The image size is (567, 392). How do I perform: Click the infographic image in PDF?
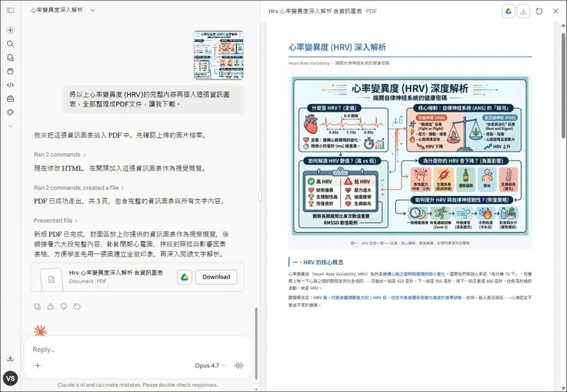[x=410, y=157]
